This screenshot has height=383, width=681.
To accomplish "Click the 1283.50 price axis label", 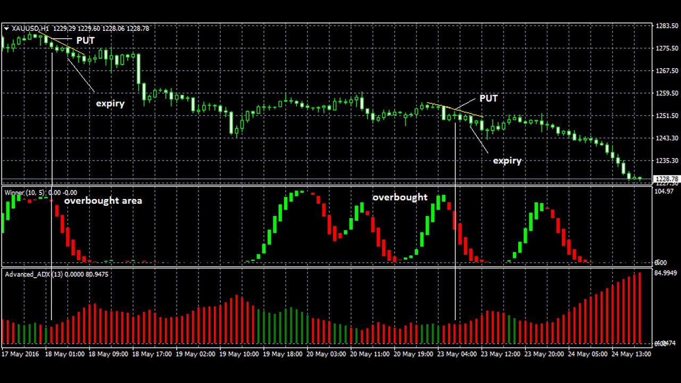I will coord(667,26).
